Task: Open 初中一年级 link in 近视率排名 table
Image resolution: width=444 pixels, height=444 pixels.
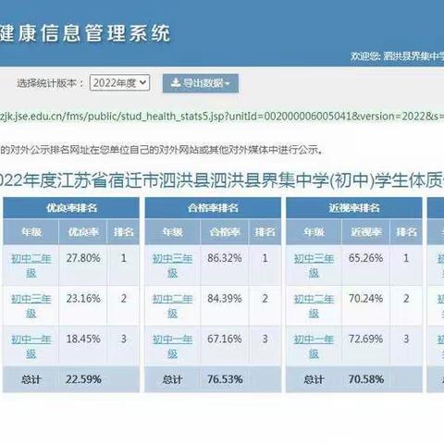Action: [314, 347]
